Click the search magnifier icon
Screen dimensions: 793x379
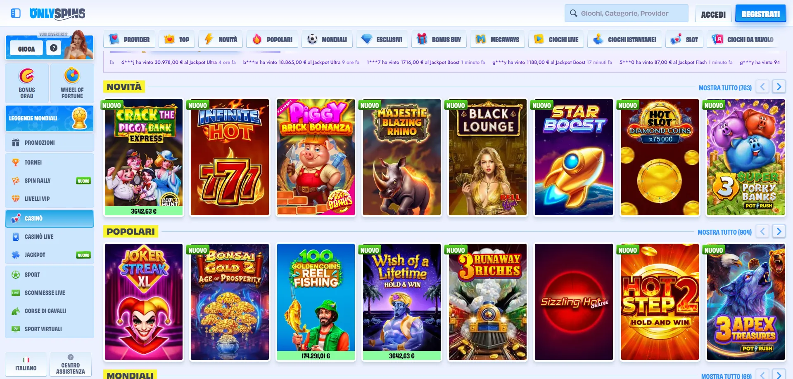(573, 13)
